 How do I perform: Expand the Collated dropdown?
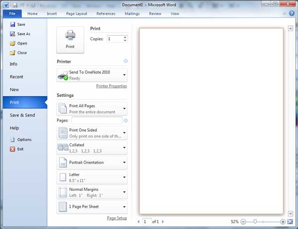tap(92, 148)
